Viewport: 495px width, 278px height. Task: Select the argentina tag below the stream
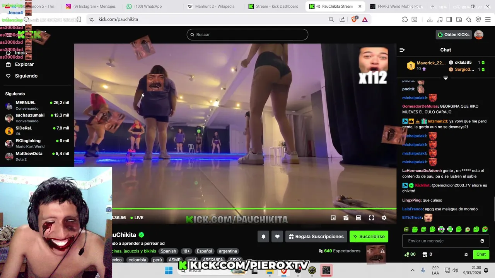[228, 251]
